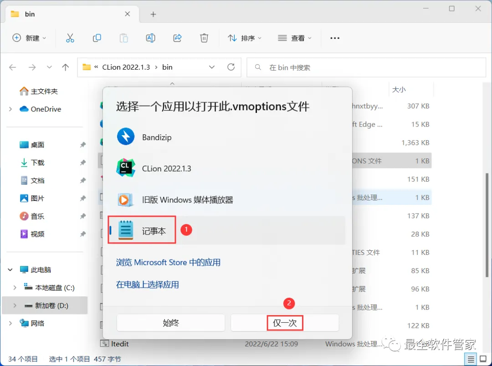Screen dimensions: 492x366
Task: Expand recent locations chevron near navigation arrows
Action: tap(49, 67)
